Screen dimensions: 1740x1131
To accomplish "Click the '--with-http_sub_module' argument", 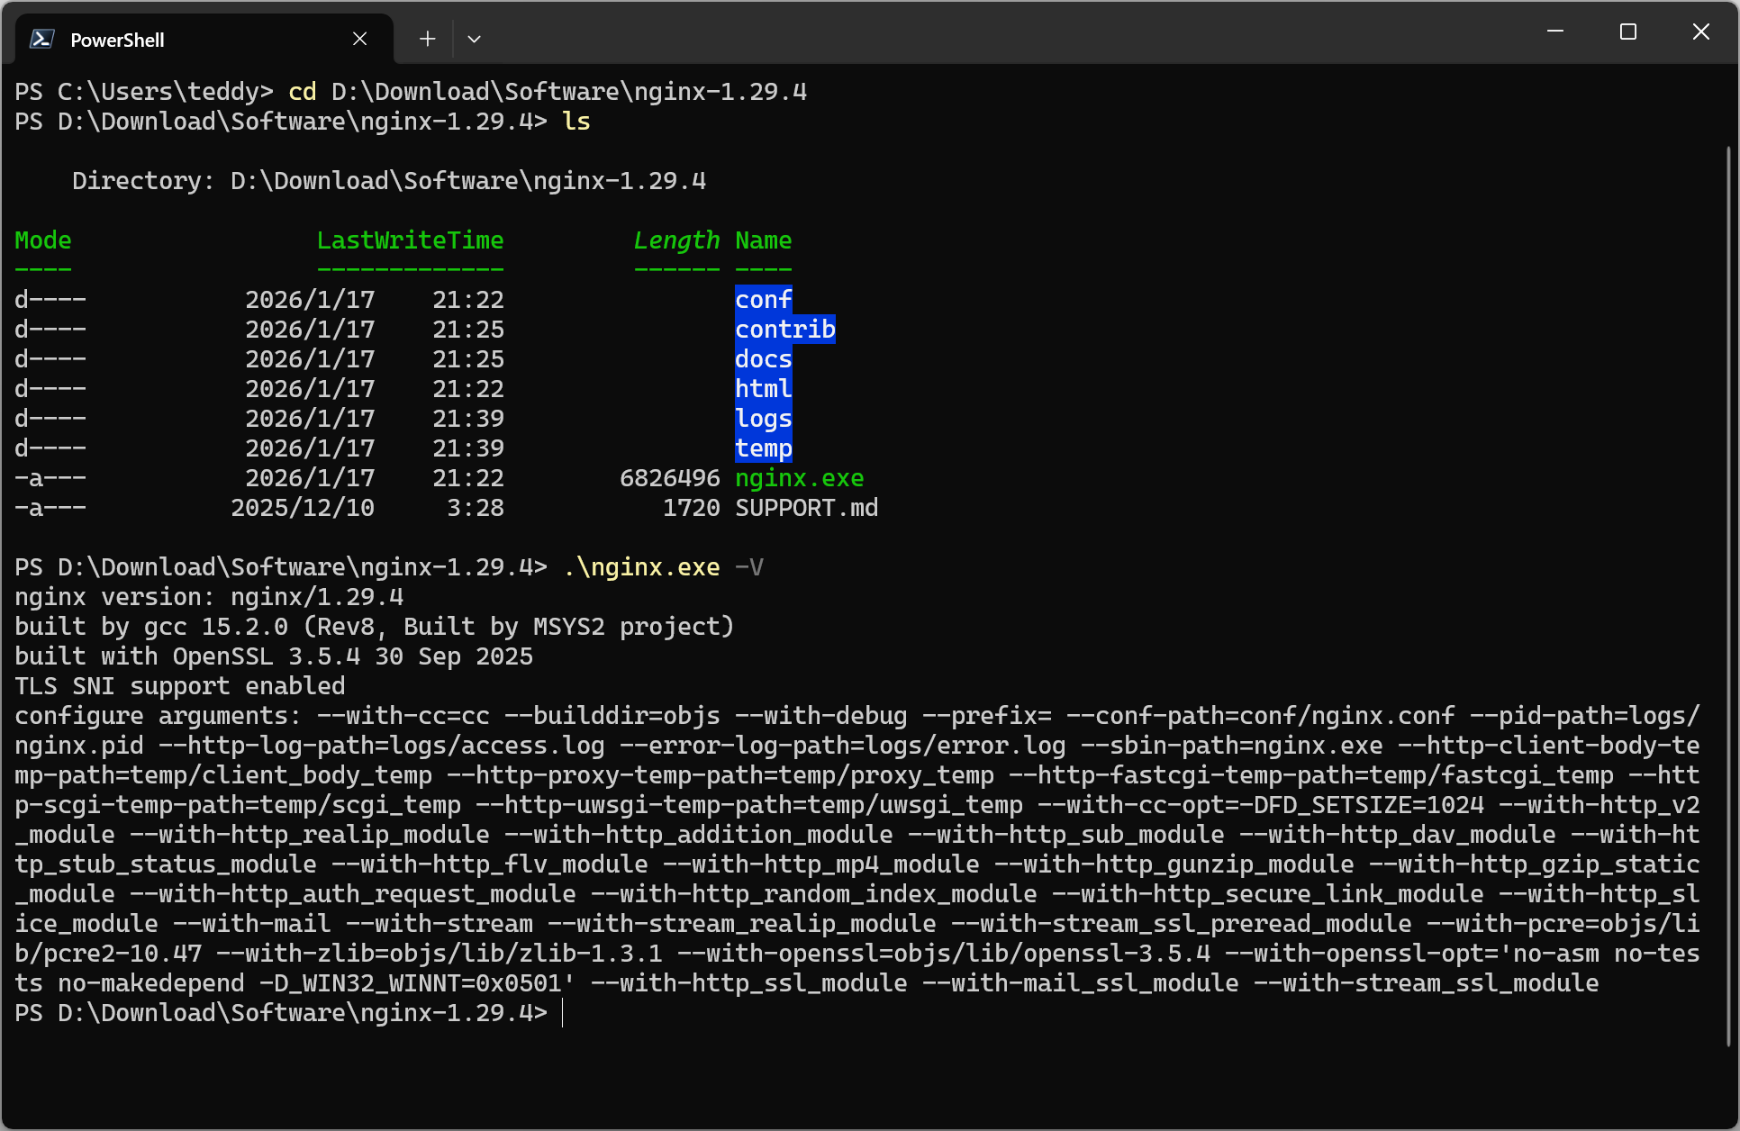I will pyautogui.click(x=1066, y=835).
